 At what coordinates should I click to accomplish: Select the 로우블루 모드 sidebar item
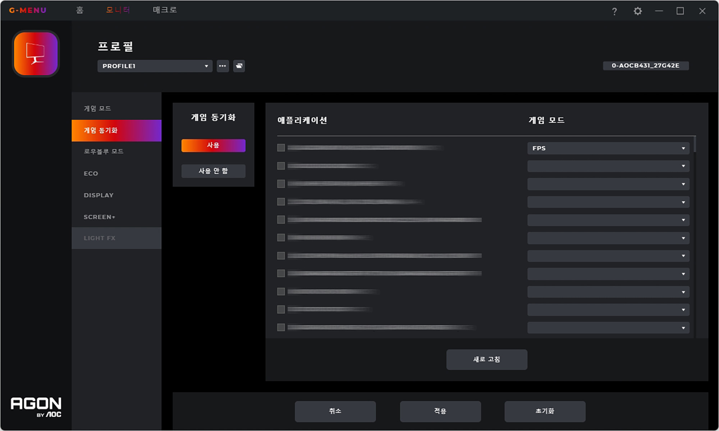click(104, 151)
